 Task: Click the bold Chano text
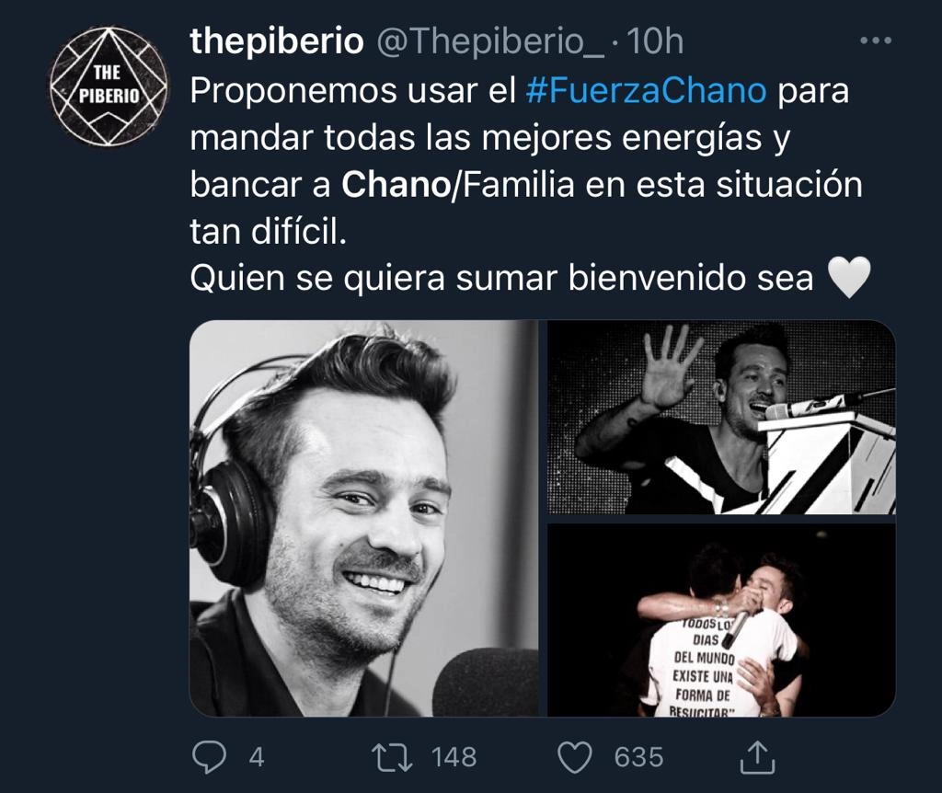click(396, 184)
